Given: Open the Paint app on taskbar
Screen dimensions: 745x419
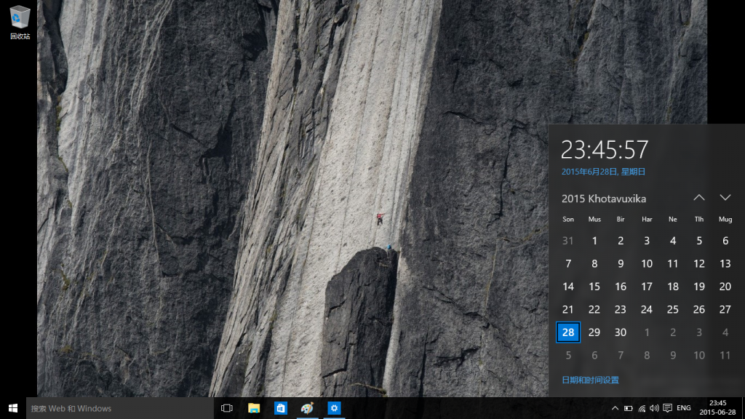Looking at the screenshot, I should (307, 408).
